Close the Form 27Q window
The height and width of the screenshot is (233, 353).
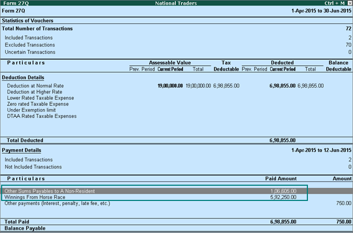[x=350, y=3]
